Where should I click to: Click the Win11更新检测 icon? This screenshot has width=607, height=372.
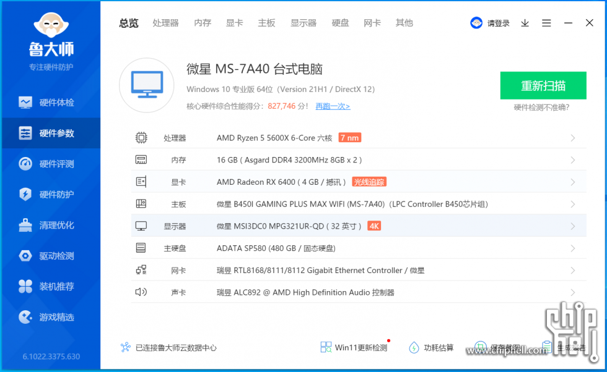326,347
